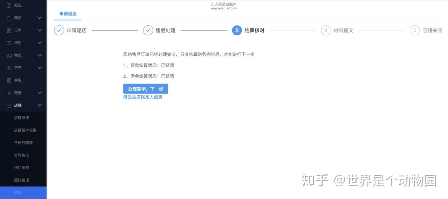This screenshot has height=199, width=448.
Task: Click the 售后处理 step checkmark circle
Action: [148, 30]
